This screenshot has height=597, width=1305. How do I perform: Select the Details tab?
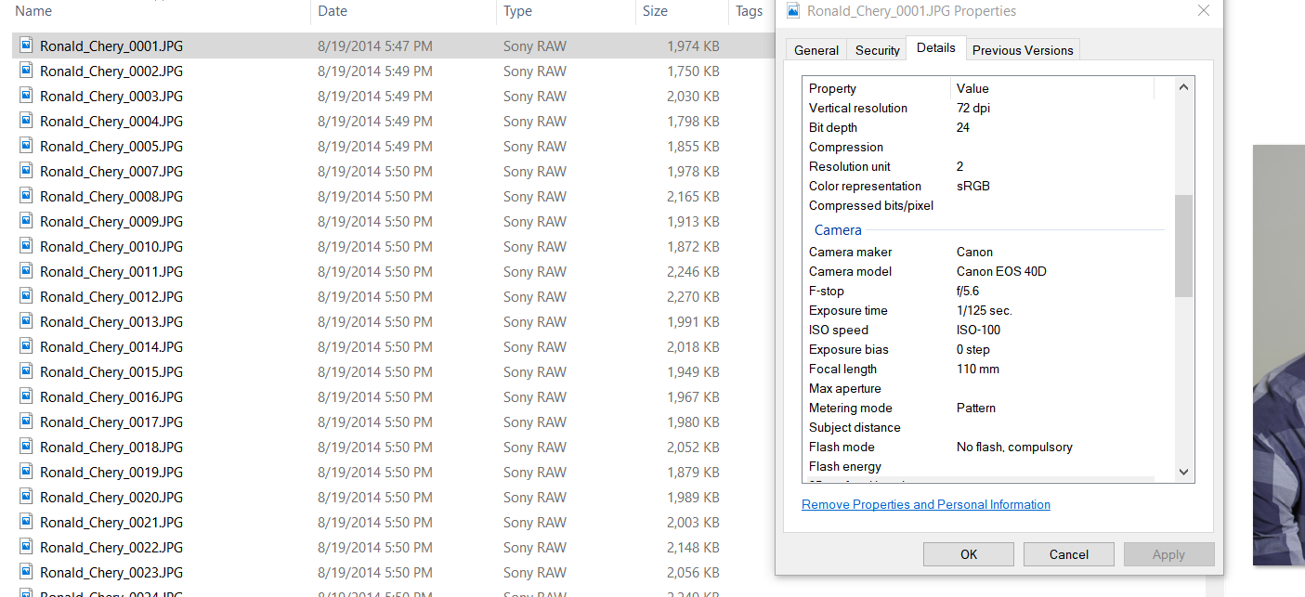tap(935, 47)
